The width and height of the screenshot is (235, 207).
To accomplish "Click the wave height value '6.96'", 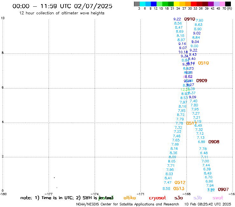I will click(x=209, y=181).
